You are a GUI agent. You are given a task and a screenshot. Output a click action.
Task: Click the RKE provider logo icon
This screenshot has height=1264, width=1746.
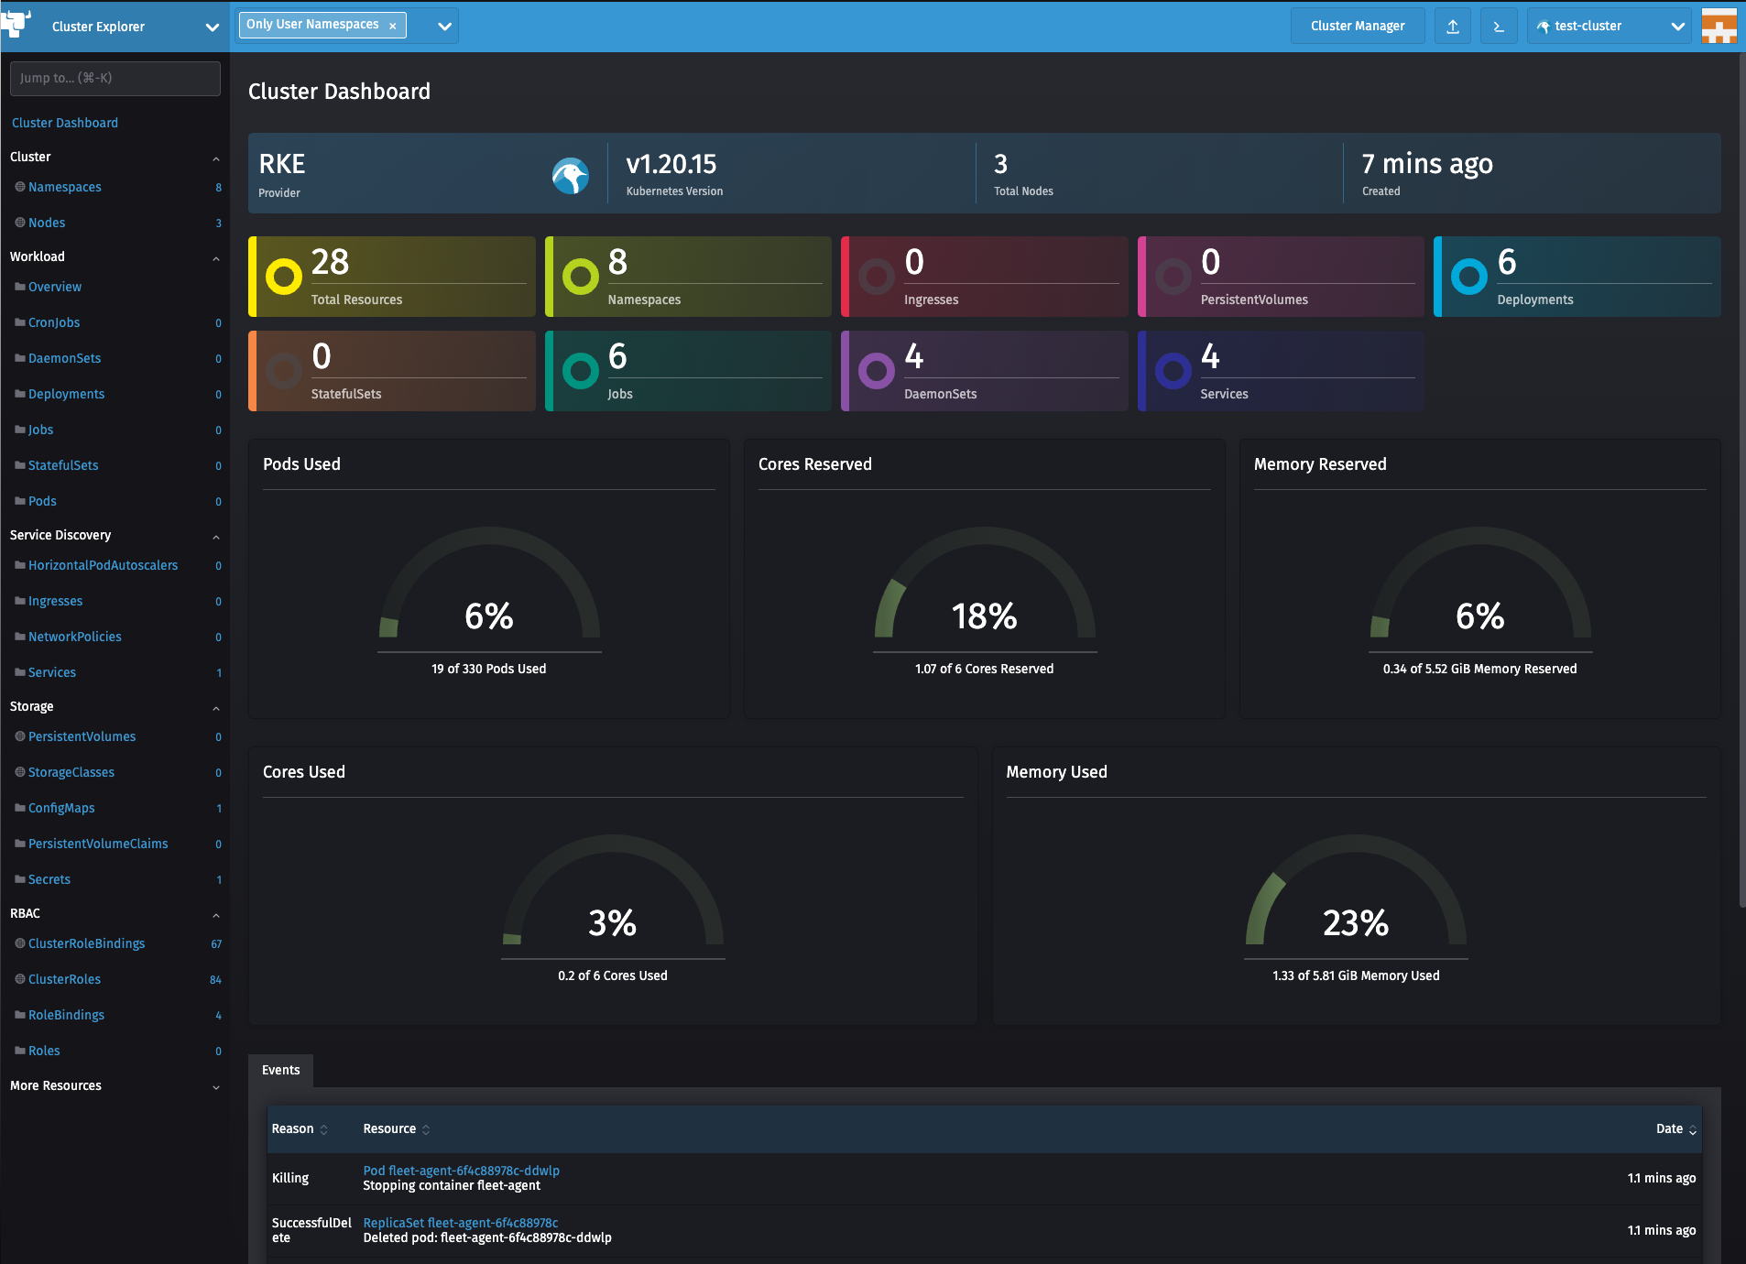[570, 176]
